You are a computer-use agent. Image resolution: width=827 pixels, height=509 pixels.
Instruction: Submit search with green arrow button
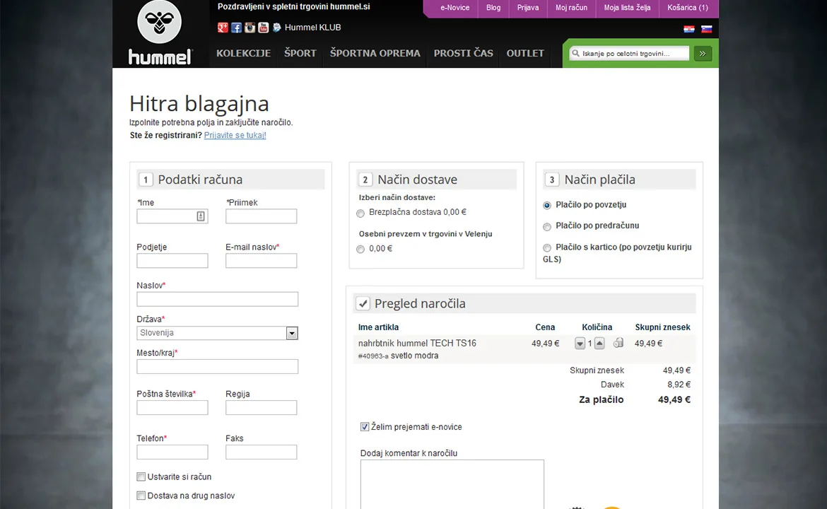tap(703, 53)
